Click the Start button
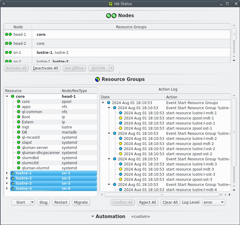The image size is (240, 225). (x=21, y=202)
